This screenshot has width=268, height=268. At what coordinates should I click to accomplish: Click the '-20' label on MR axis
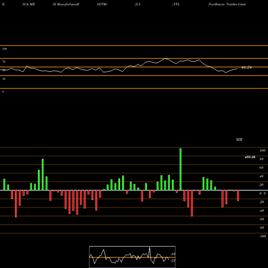click(262, 202)
